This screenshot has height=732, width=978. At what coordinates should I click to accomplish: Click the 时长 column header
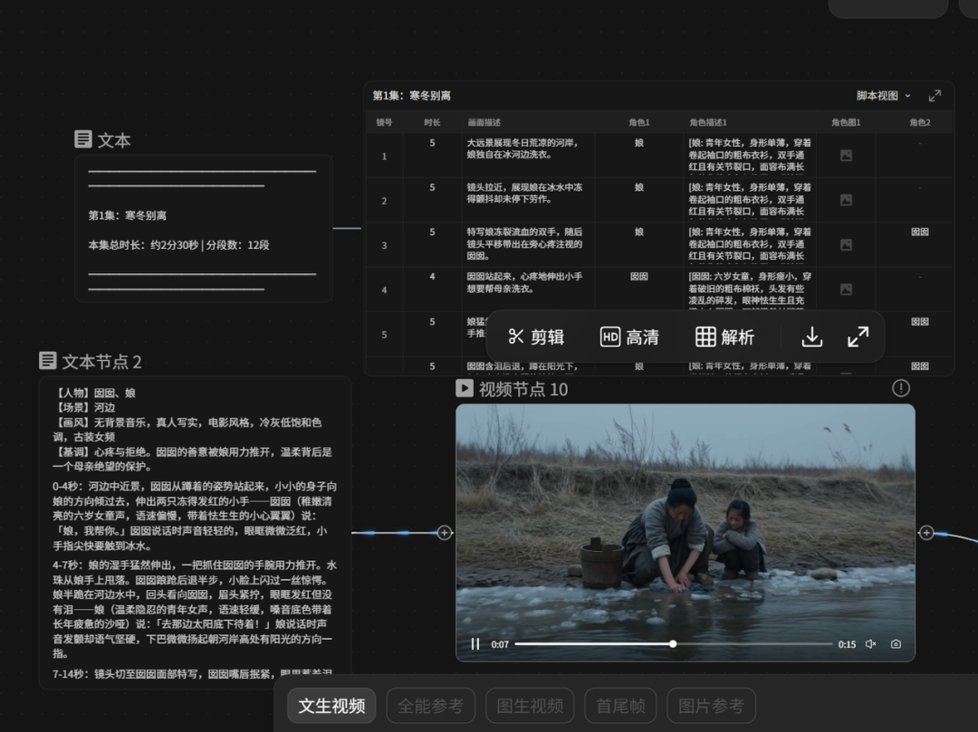(x=432, y=123)
